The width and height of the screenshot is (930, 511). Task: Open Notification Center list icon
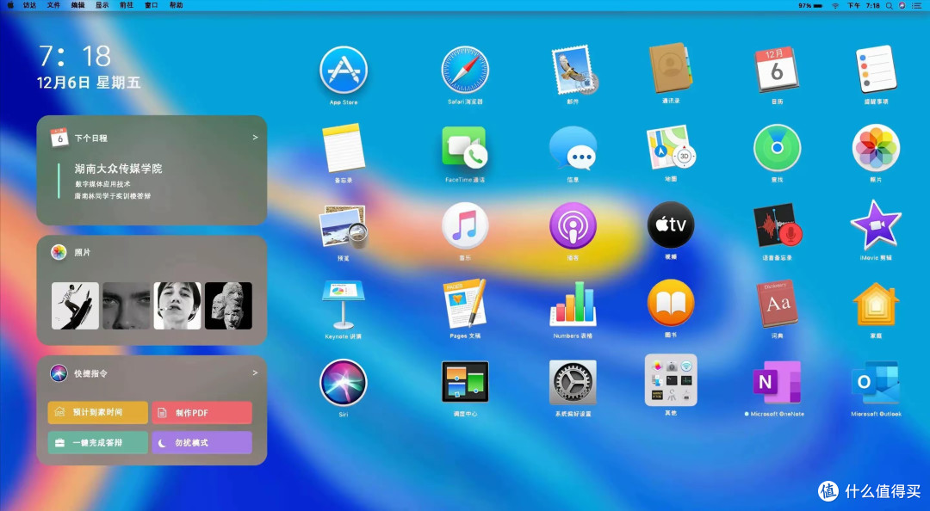point(916,5)
